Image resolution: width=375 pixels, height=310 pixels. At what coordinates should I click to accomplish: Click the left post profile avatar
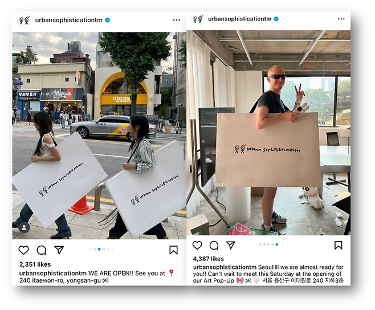(x=24, y=21)
